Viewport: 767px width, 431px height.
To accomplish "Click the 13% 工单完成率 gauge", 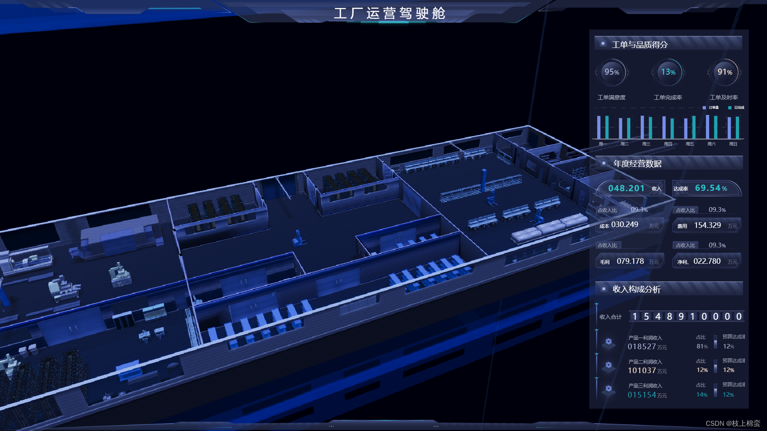I will 668,73.
